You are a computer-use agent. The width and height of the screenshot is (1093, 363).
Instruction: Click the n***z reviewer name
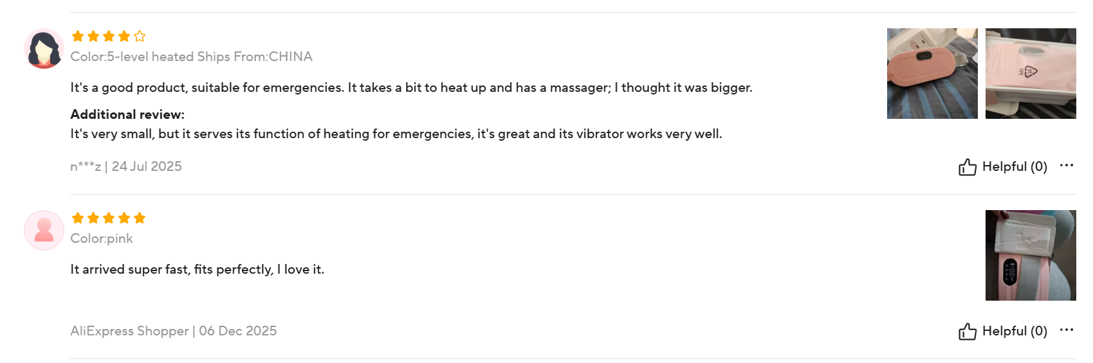86,166
